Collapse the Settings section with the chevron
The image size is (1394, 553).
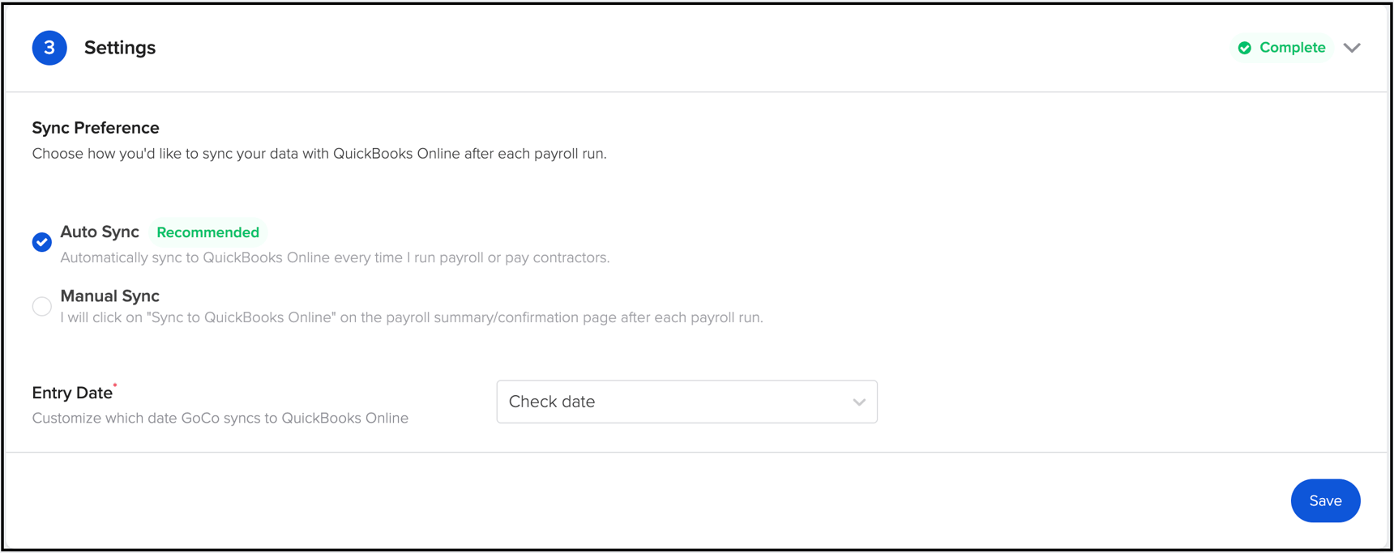tap(1352, 48)
